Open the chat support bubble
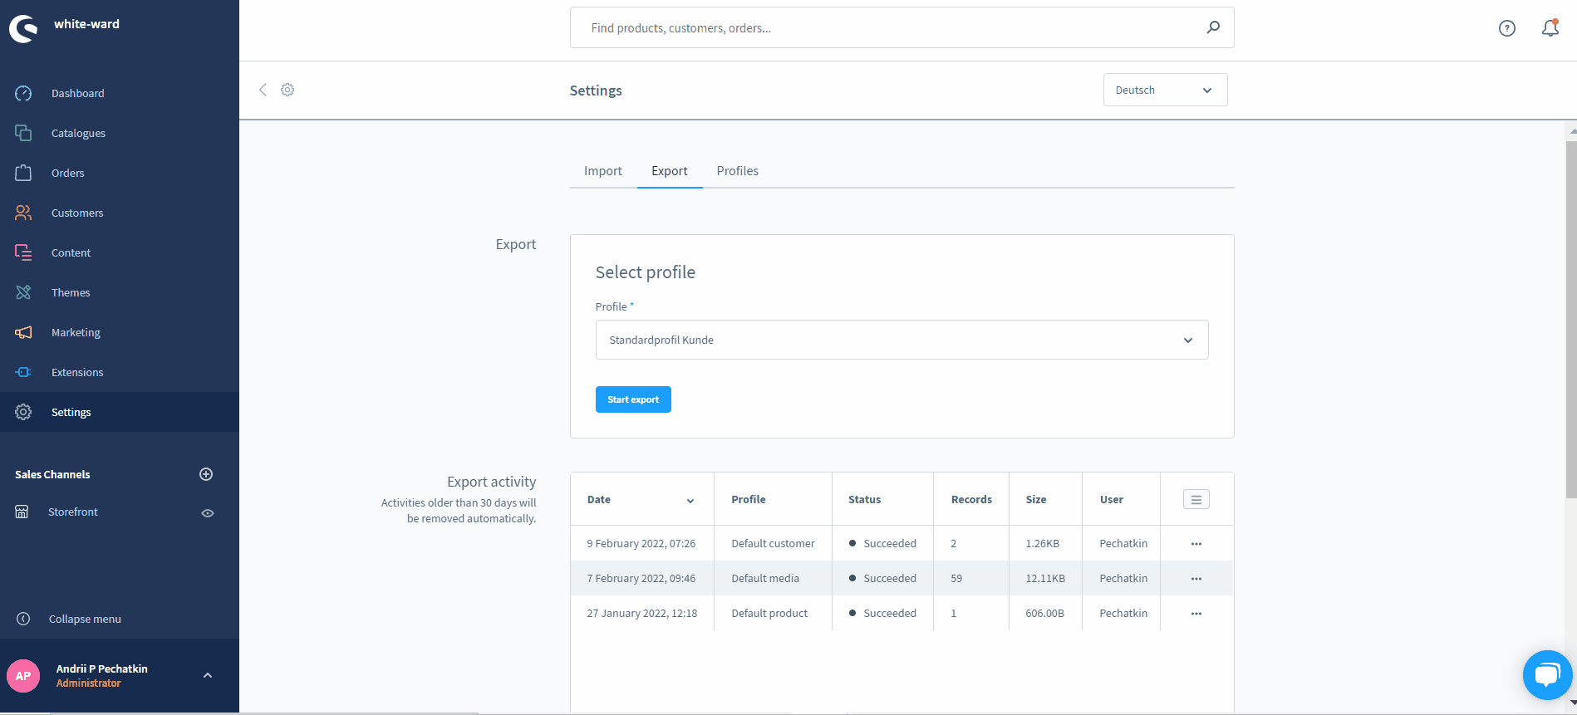1577x715 pixels. tap(1547, 674)
